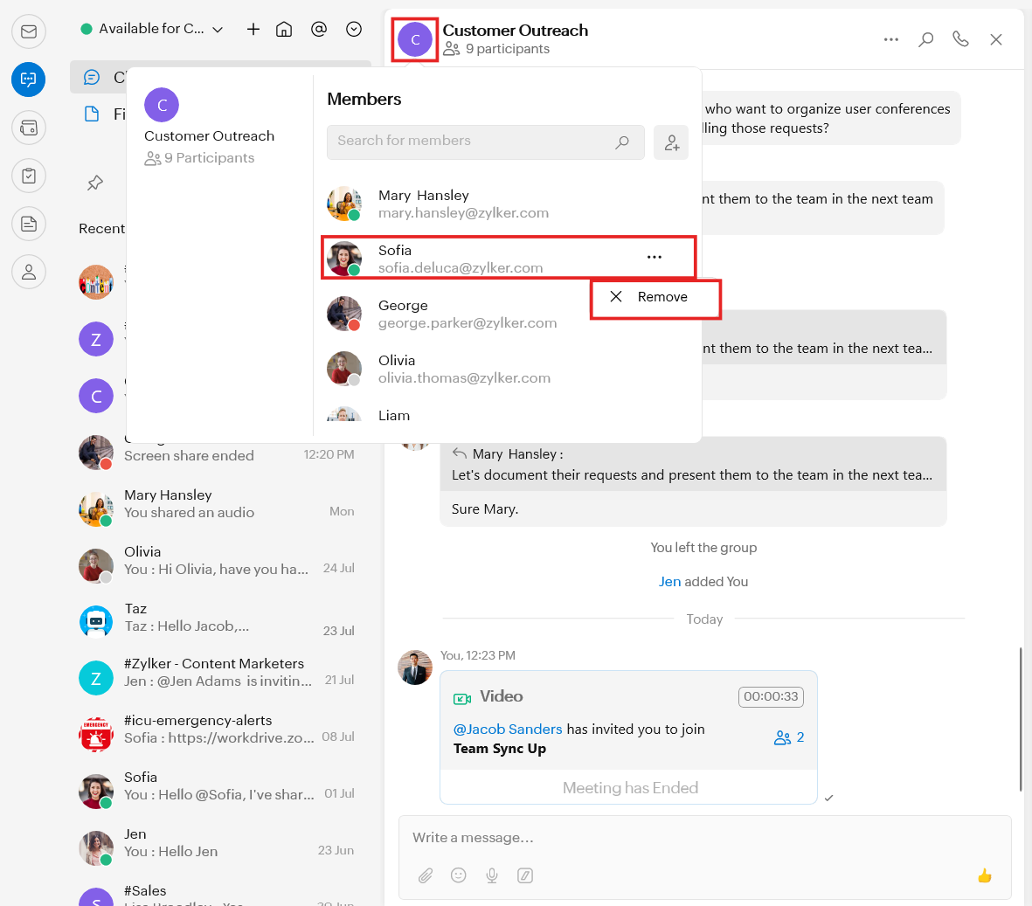Attach a file with paperclip icon
Screen dimensions: 1032x906
point(426,875)
